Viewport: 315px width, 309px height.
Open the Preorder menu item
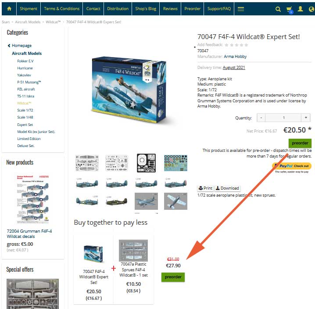pos(193,9)
